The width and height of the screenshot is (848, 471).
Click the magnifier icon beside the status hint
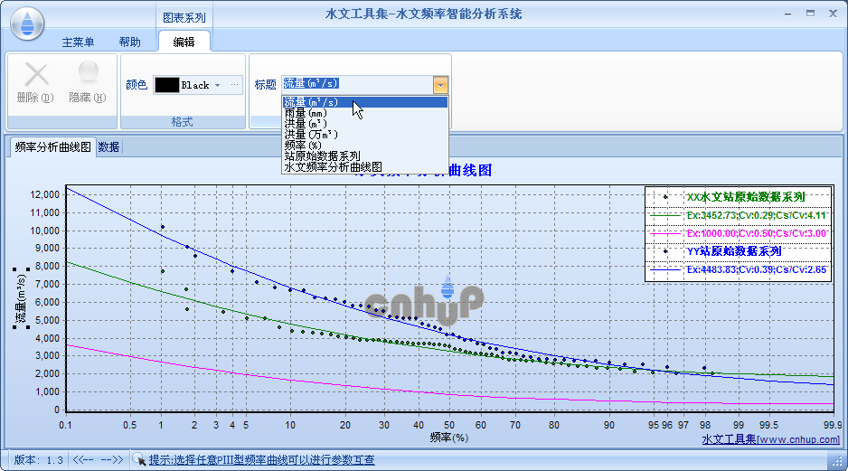point(139,460)
